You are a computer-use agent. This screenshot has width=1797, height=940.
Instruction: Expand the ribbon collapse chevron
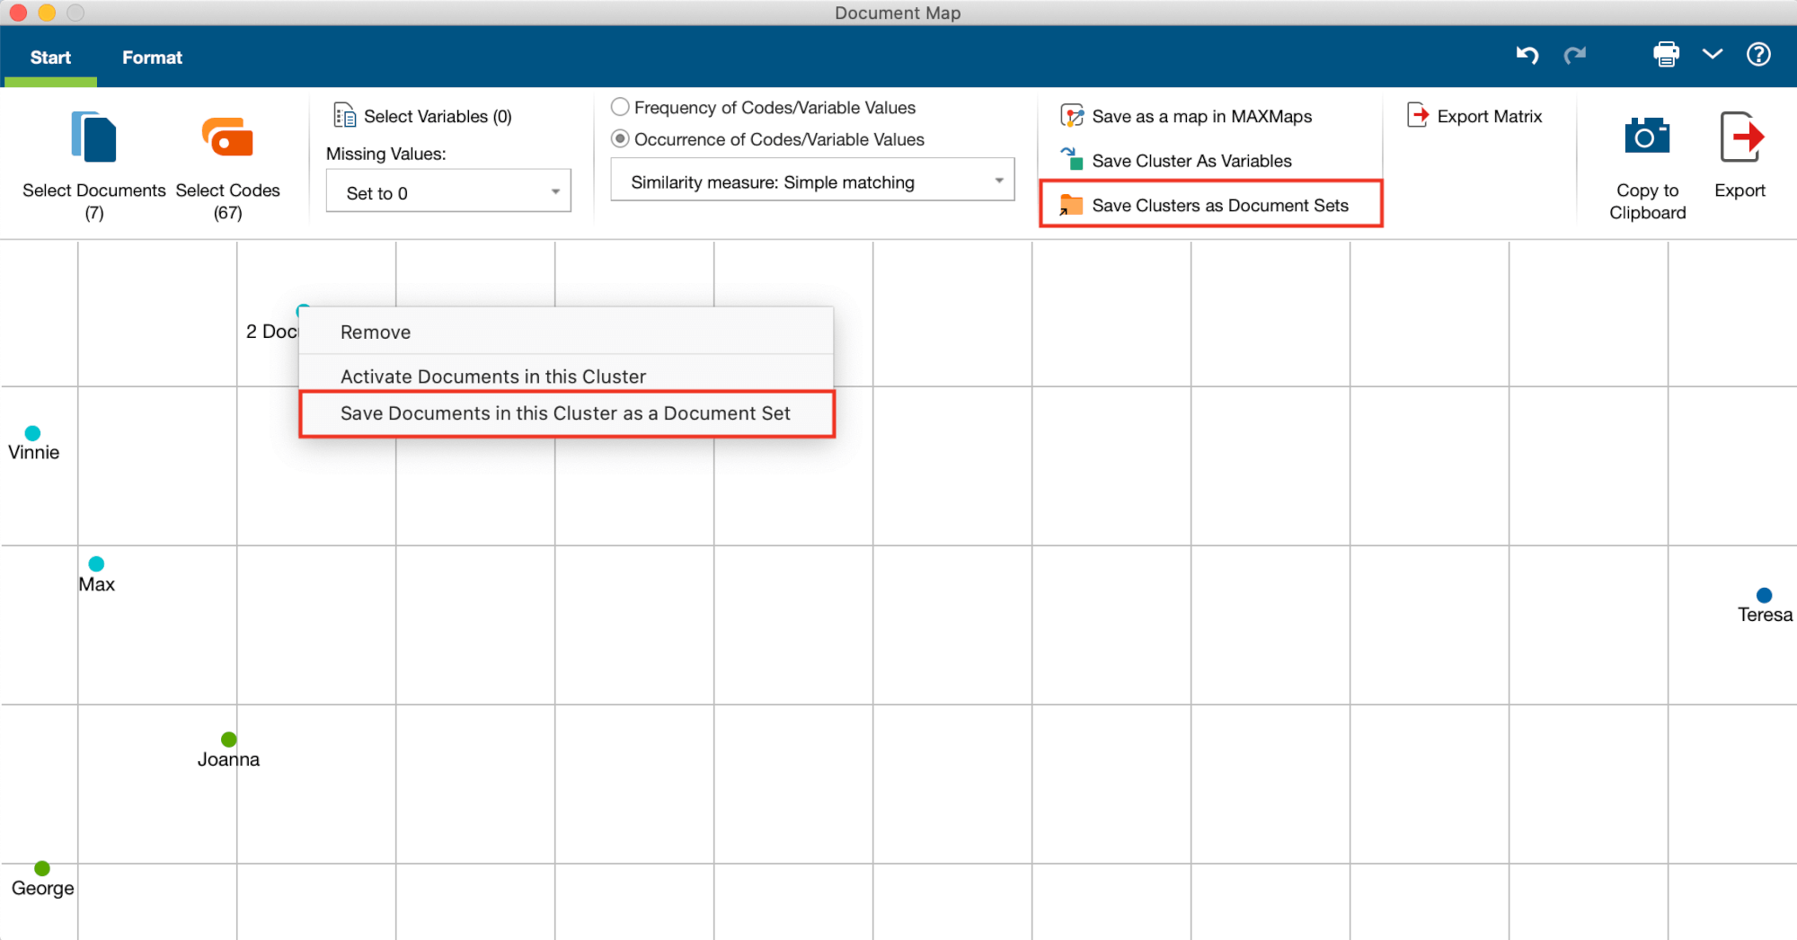click(1713, 55)
